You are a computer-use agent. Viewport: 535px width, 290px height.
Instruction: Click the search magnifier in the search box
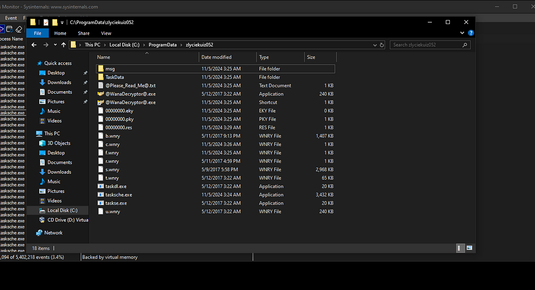(464, 45)
